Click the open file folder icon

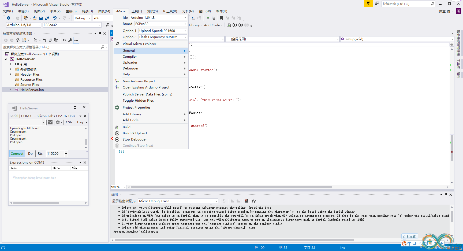click(x=35, y=18)
